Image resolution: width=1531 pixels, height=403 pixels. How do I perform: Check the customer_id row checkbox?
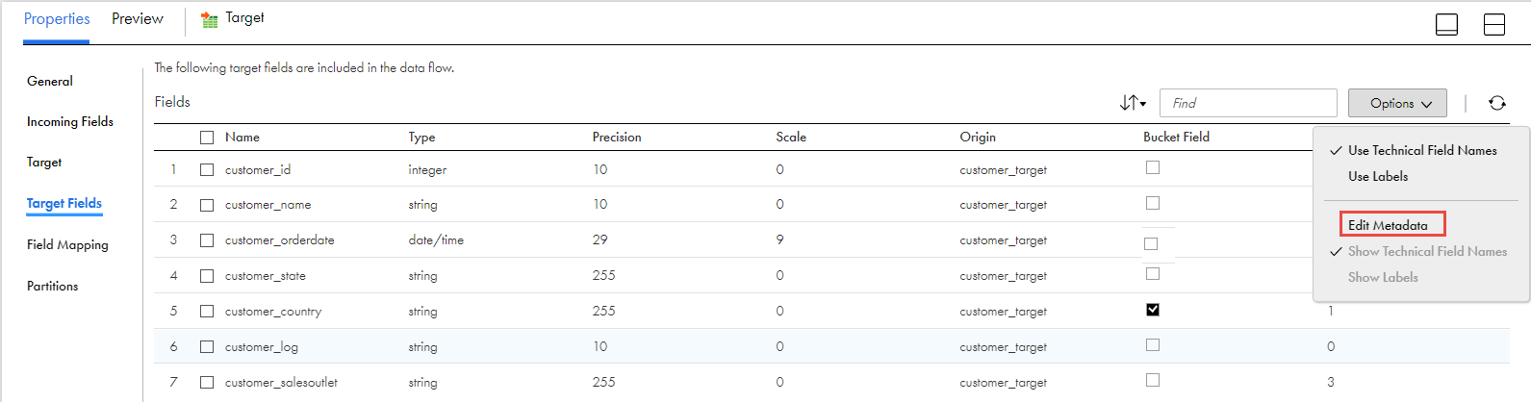pos(207,170)
